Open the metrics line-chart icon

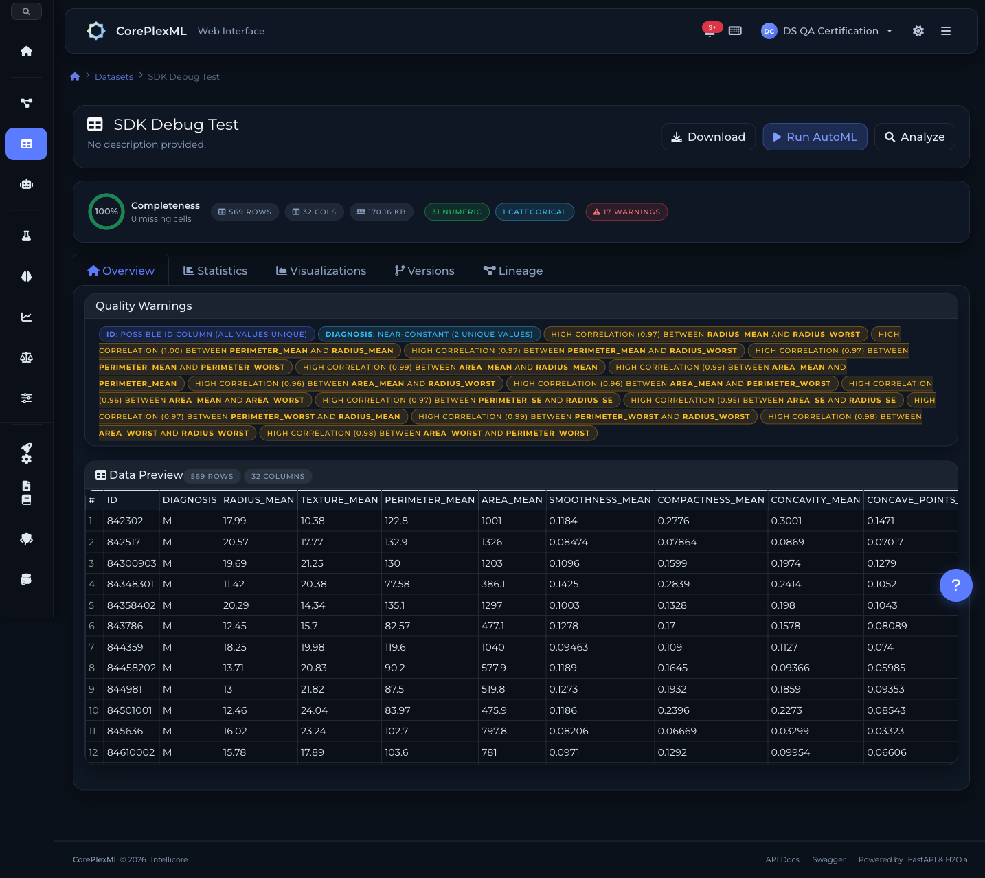click(26, 317)
